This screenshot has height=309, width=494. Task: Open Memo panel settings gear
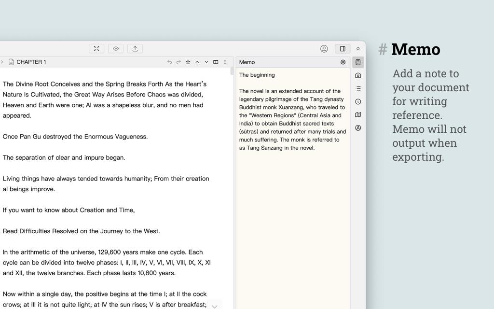pos(343,62)
